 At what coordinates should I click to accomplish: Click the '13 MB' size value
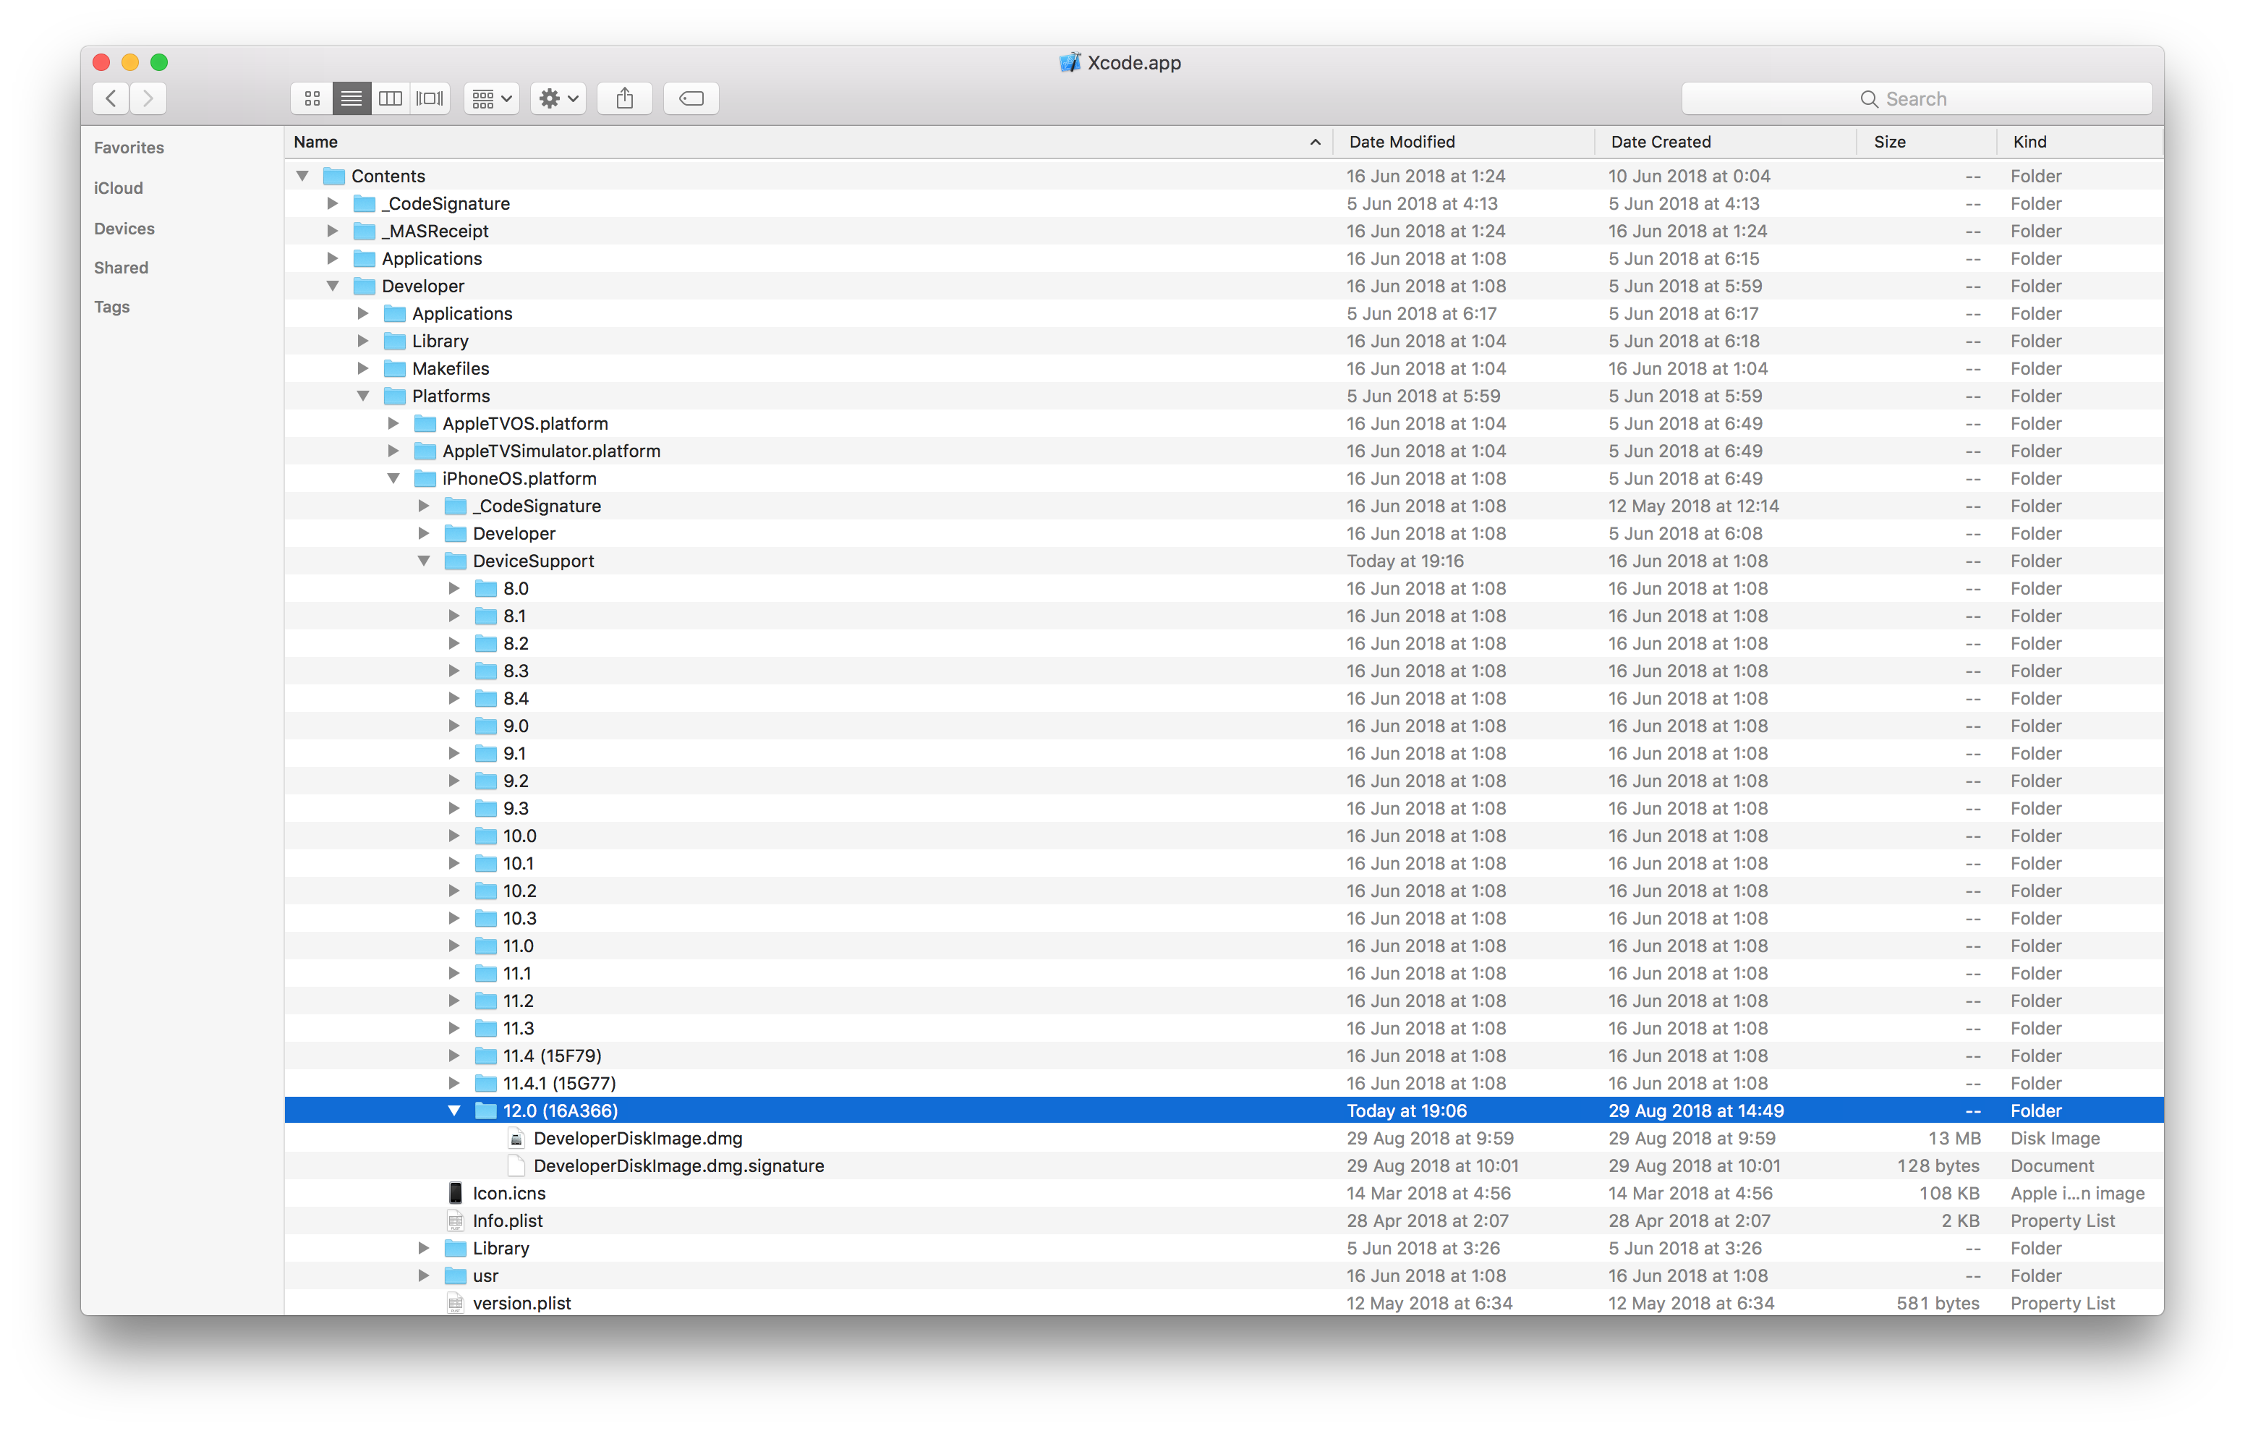pyautogui.click(x=1954, y=1138)
